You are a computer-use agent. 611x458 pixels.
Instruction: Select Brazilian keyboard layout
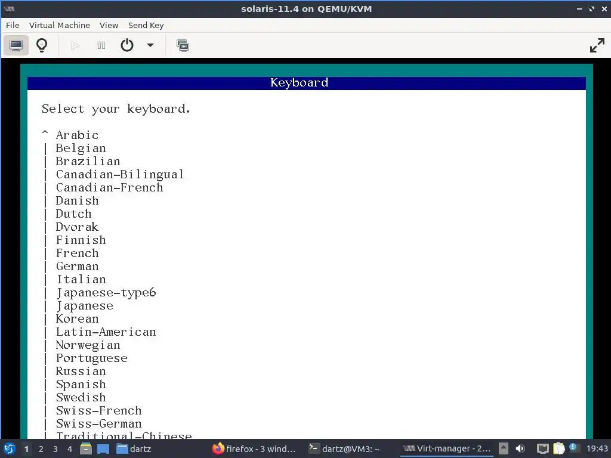click(x=88, y=161)
